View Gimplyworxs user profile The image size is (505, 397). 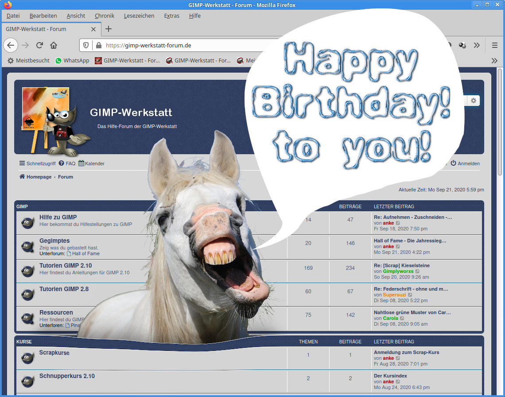coord(398,271)
